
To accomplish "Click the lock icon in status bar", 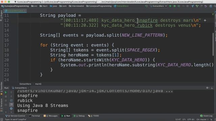I will pos(211,120).
